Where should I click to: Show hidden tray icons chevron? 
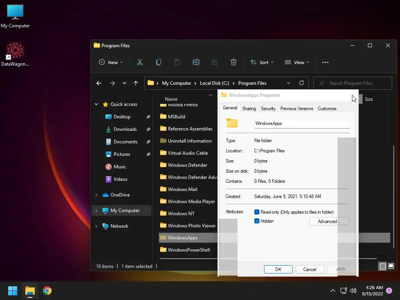click(x=333, y=291)
